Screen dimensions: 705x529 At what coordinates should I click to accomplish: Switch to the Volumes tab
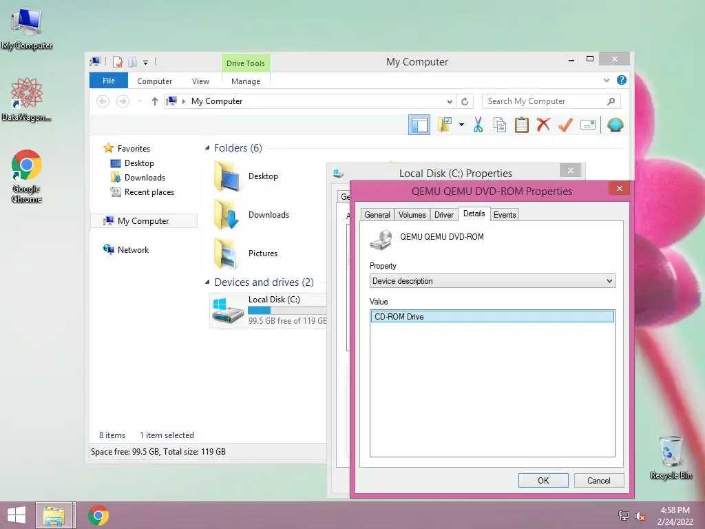[412, 215]
